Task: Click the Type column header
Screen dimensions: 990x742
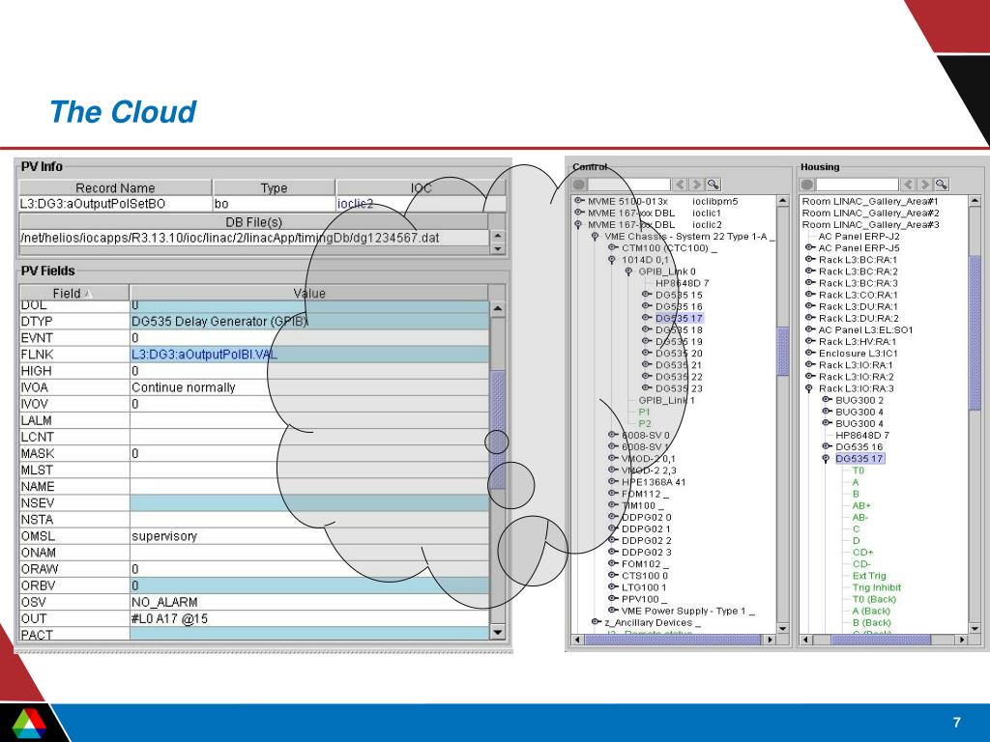Action: click(x=274, y=188)
